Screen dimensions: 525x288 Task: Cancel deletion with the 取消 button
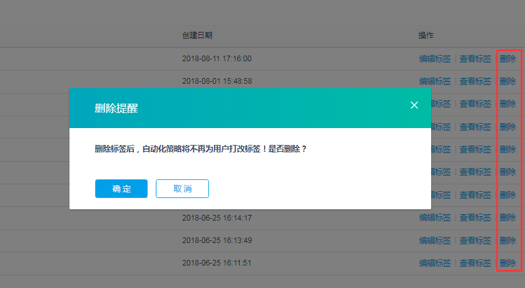click(x=182, y=189)
